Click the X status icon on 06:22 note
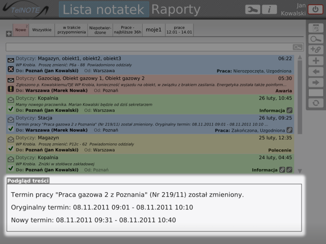 (x=11, y=69)
